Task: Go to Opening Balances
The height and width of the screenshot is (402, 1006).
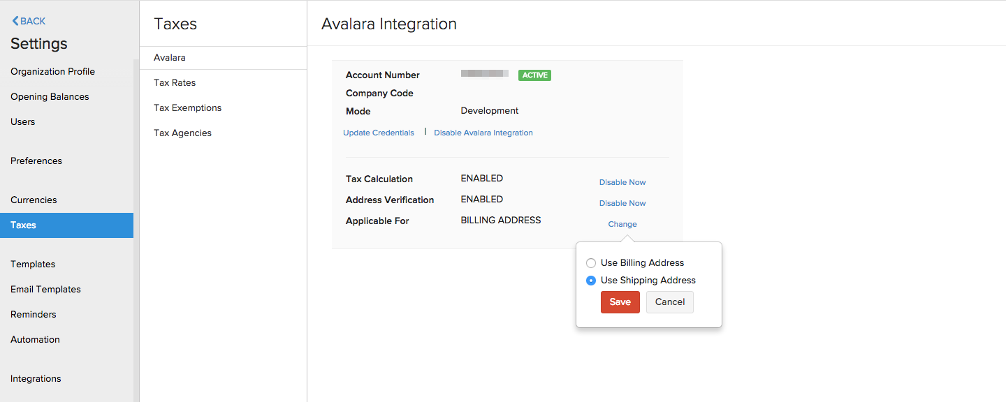Action: [49, 96]
